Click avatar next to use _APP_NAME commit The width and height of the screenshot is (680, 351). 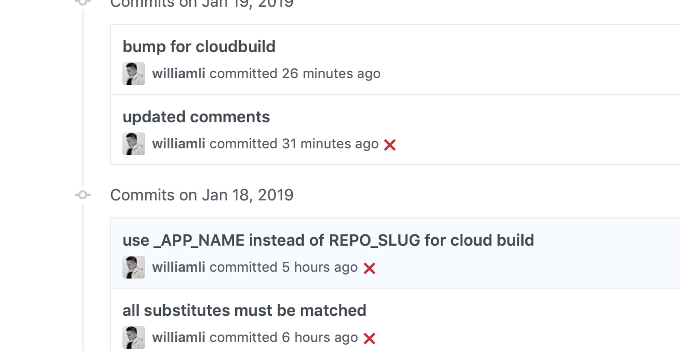(134, 267)
